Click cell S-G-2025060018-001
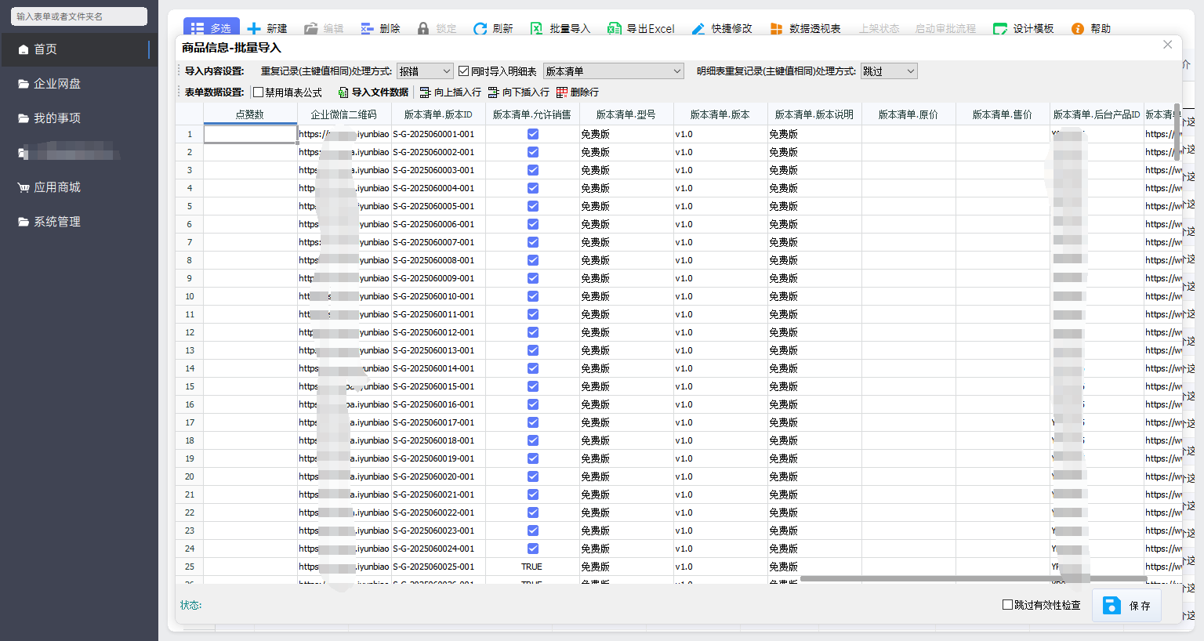This screenshot has height=641, width=1204. tap(438, 440)
